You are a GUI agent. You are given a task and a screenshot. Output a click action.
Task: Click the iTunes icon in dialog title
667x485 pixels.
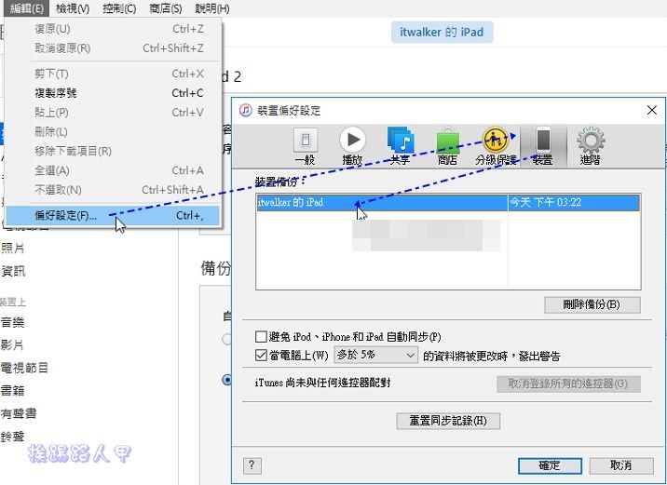pyautogui.click(x=245, y=110)
